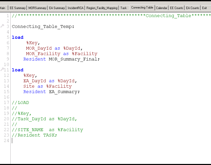Viewport: 211px width, 165px height.
Task: Click '%DayId,' alias on line 7
Action: coord(73,48)
